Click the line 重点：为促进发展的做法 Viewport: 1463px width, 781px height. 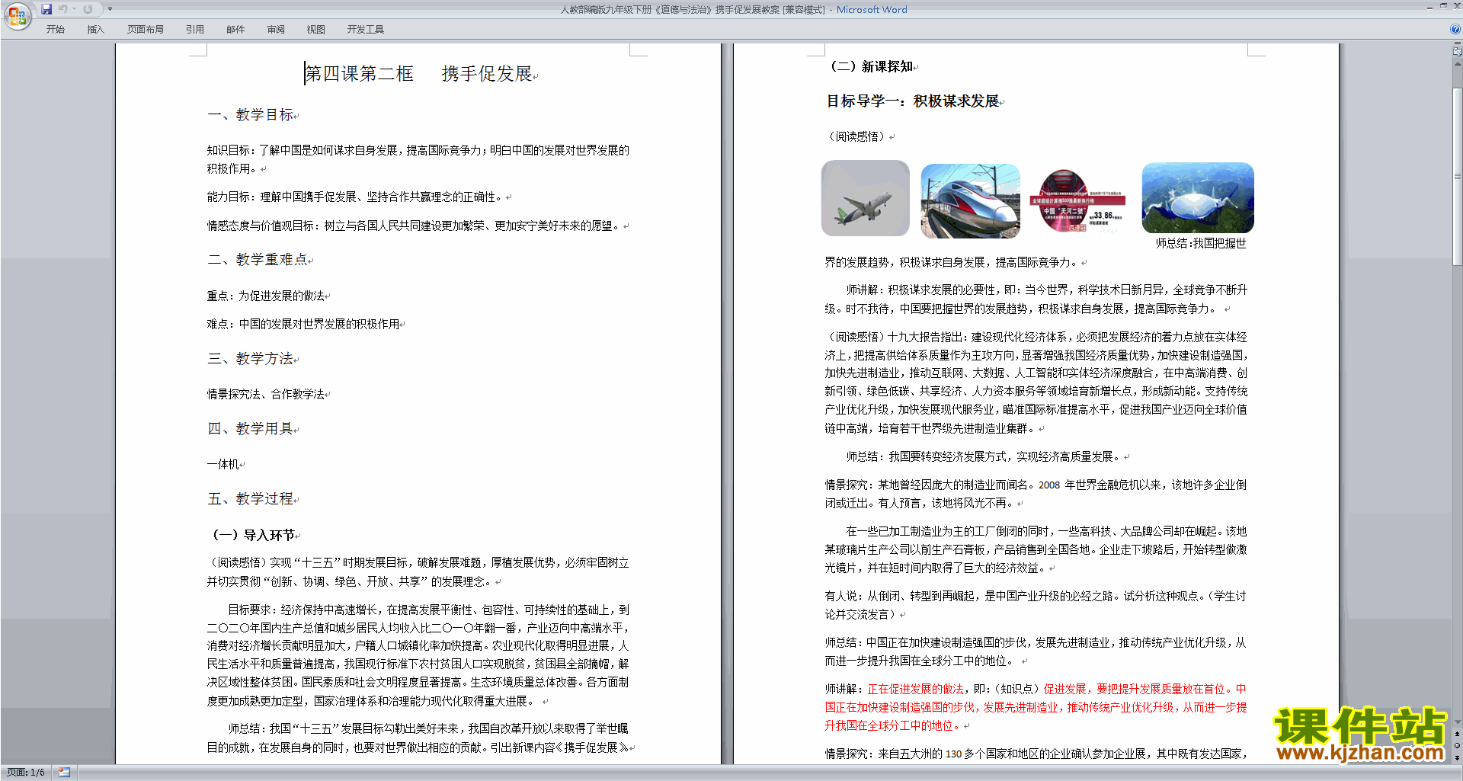point(266,296)
